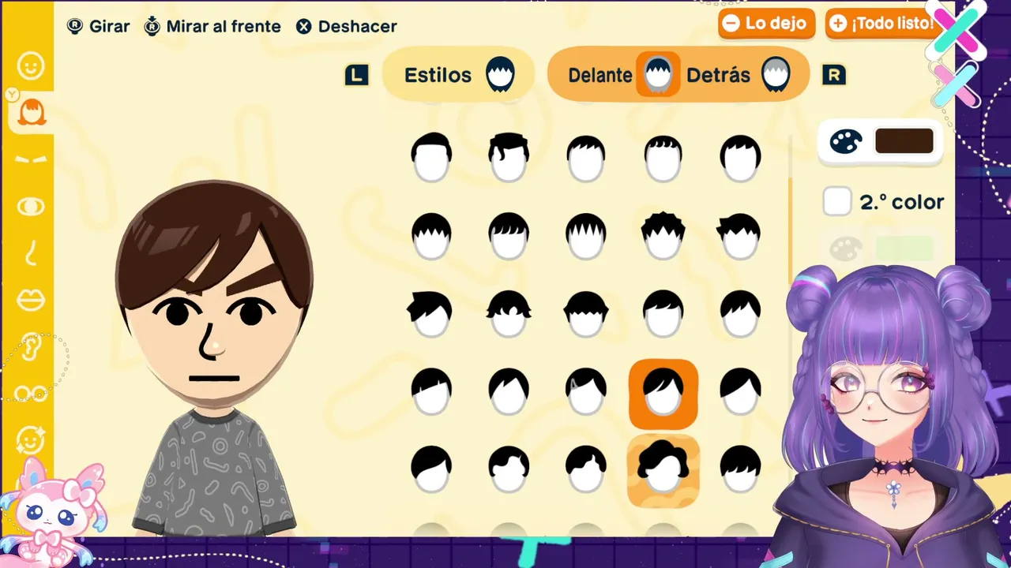
Task: Select third hairstyle in the fourth row
Action: 586,392
